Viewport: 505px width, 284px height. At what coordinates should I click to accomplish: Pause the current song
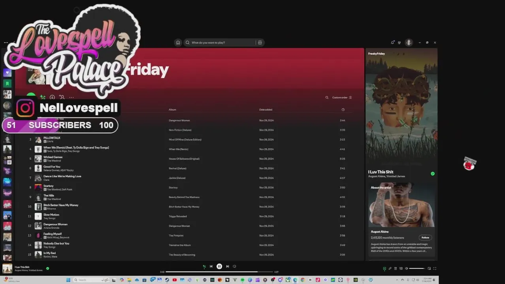(219, 266)
